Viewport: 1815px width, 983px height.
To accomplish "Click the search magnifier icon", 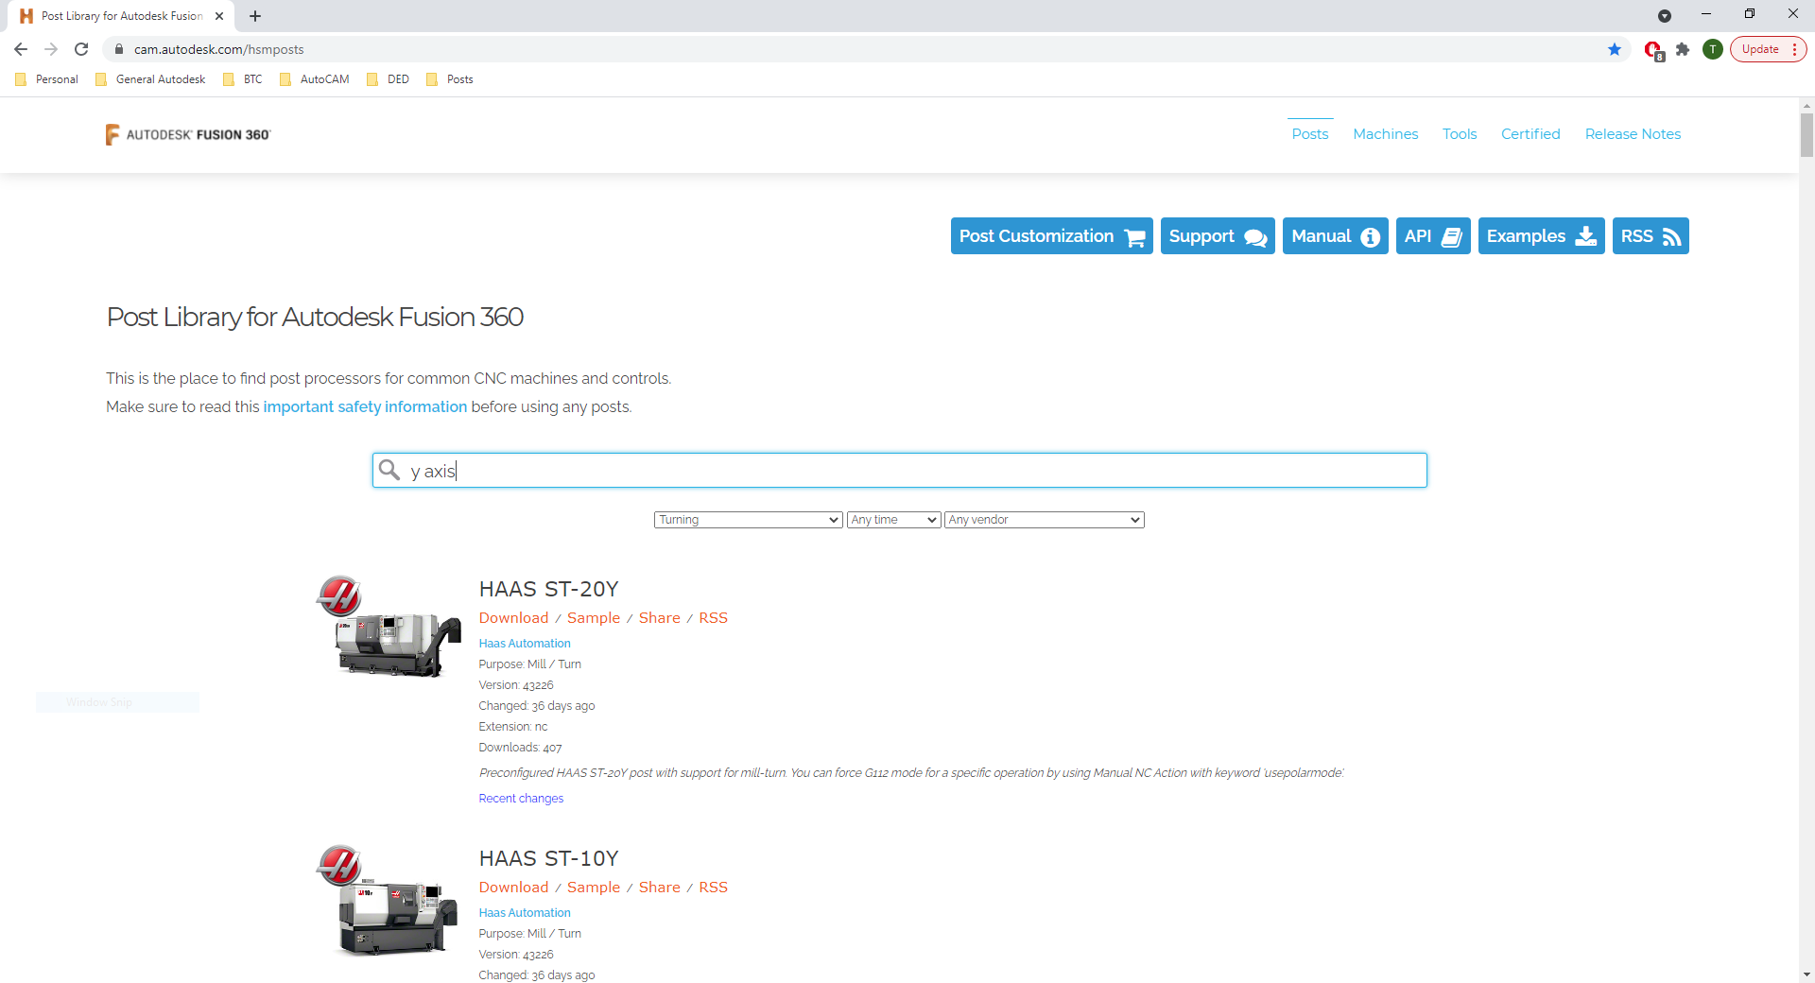I will [x=390, y=470].
